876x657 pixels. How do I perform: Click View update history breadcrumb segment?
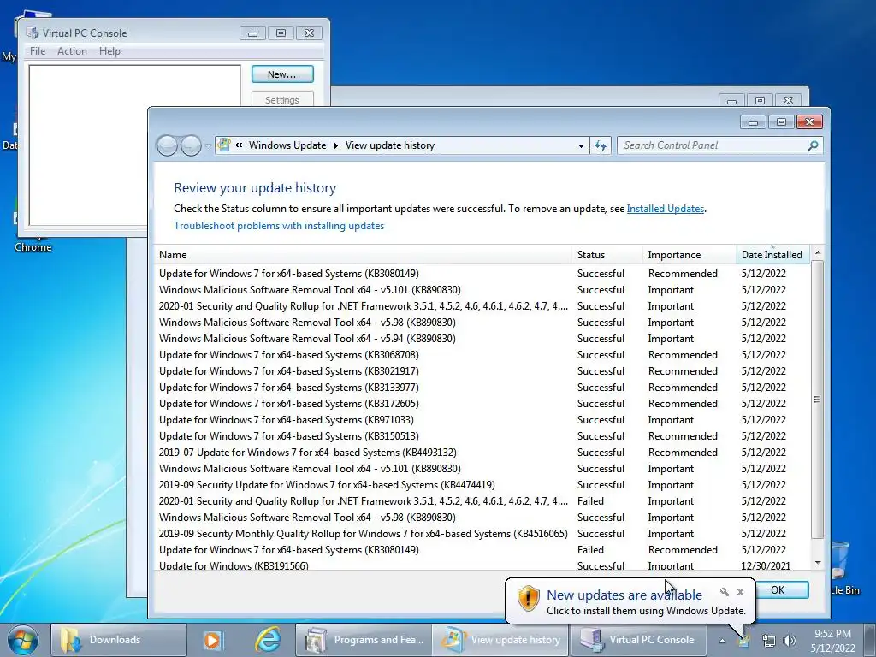(389, 145)
